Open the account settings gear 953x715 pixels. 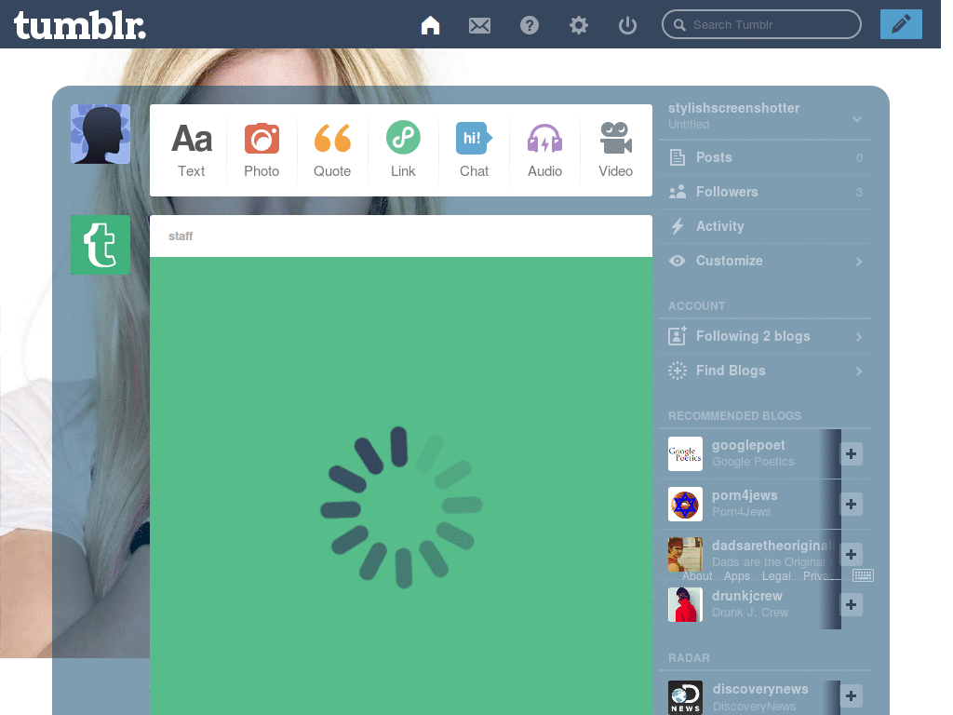(x=578, y=25)
